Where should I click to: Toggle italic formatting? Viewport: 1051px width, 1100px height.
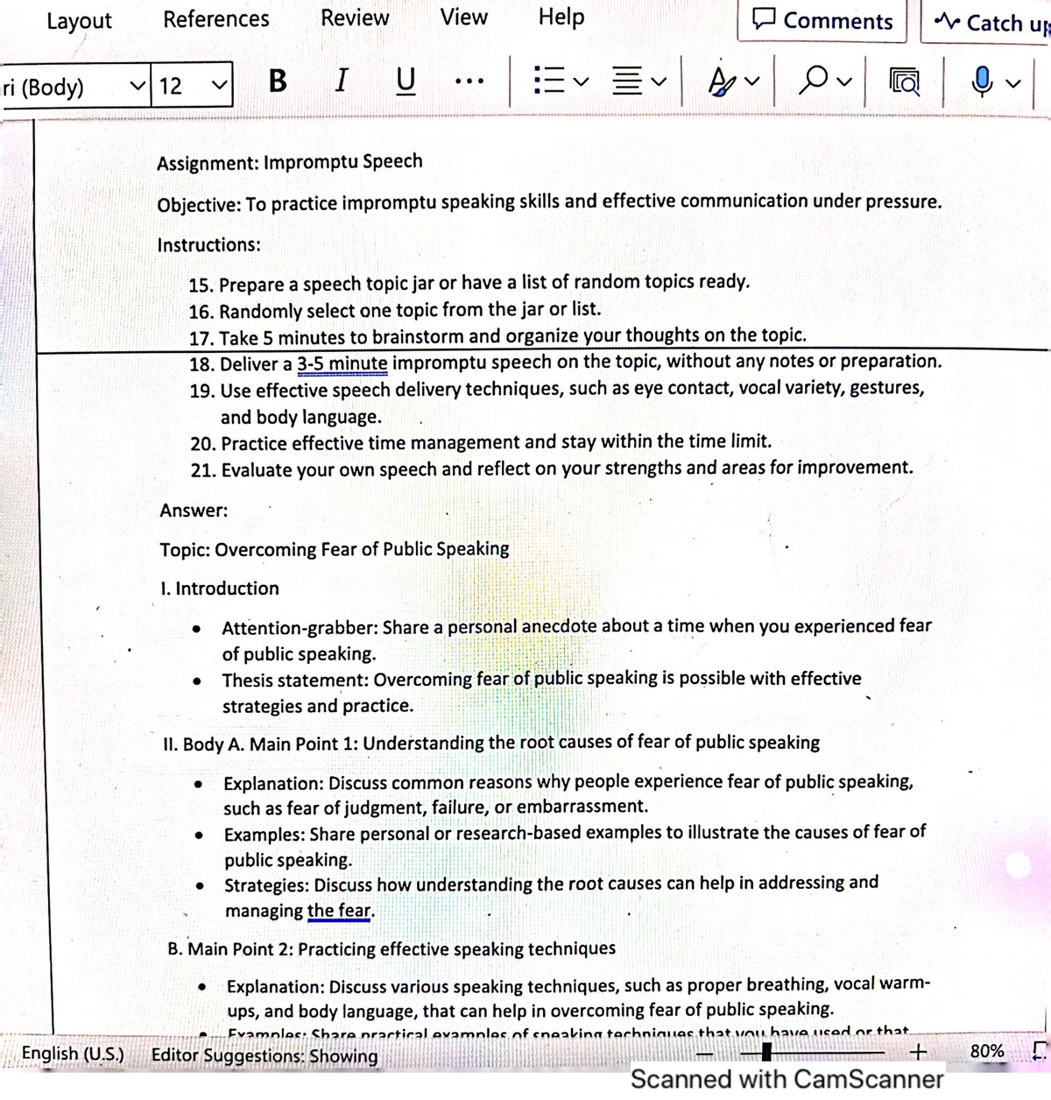(x=341, y=83)
